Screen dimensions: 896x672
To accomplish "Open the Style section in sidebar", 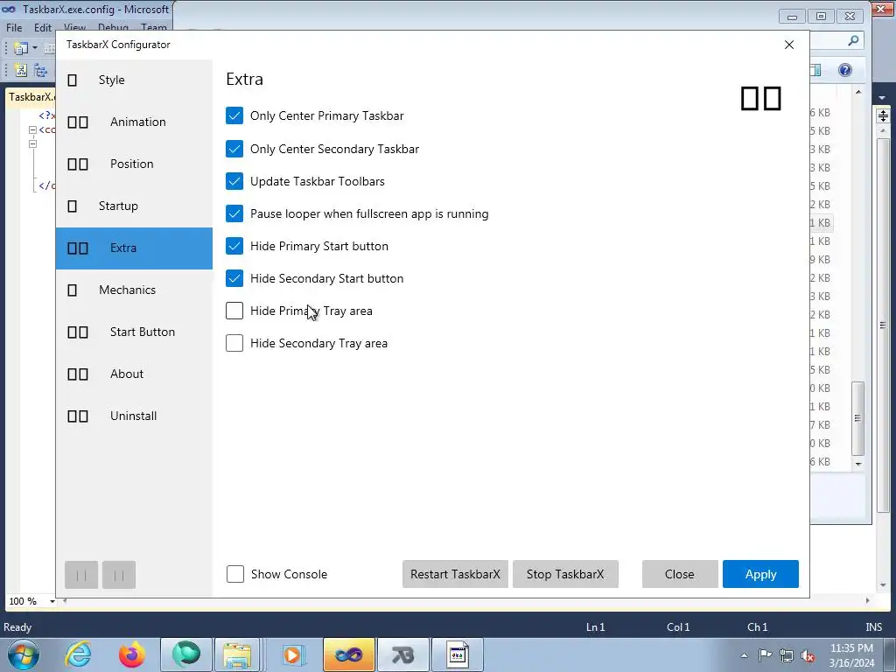I will pos(134,80).
